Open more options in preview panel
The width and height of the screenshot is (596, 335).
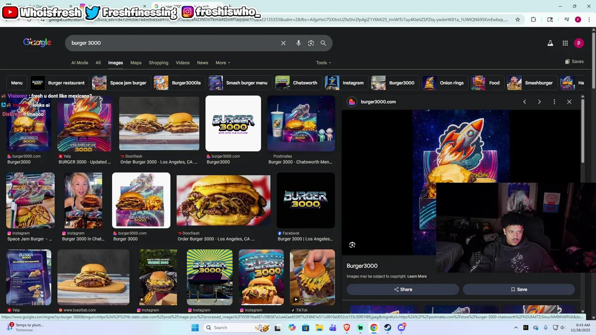click(x=554, y=101)
